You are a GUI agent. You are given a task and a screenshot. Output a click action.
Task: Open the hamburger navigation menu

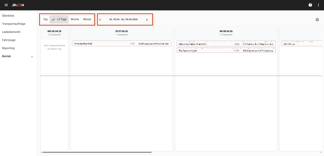(x=6, y=5)
